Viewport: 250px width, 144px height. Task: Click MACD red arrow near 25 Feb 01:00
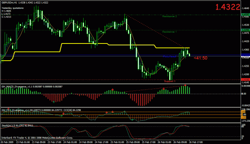(x=112, y=90)
